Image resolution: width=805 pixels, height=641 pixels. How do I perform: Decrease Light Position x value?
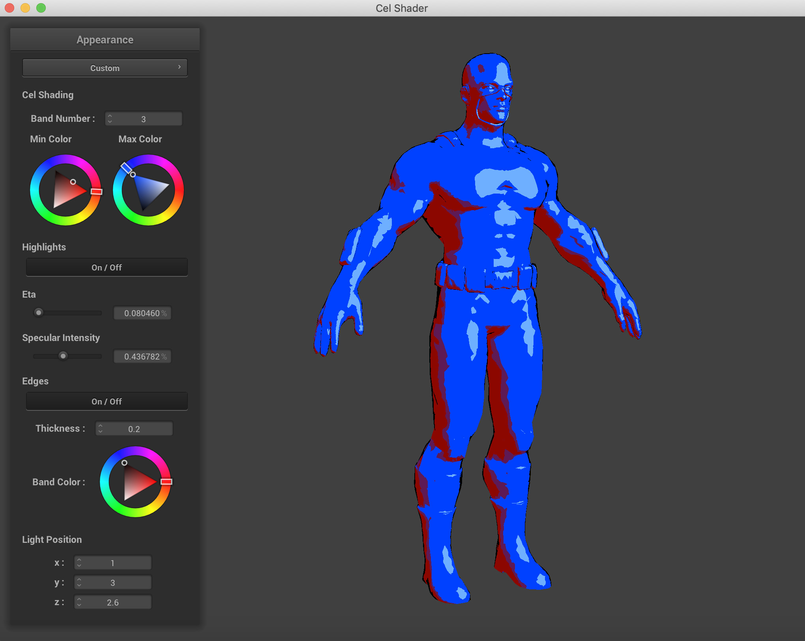click(x=79, y=565)
